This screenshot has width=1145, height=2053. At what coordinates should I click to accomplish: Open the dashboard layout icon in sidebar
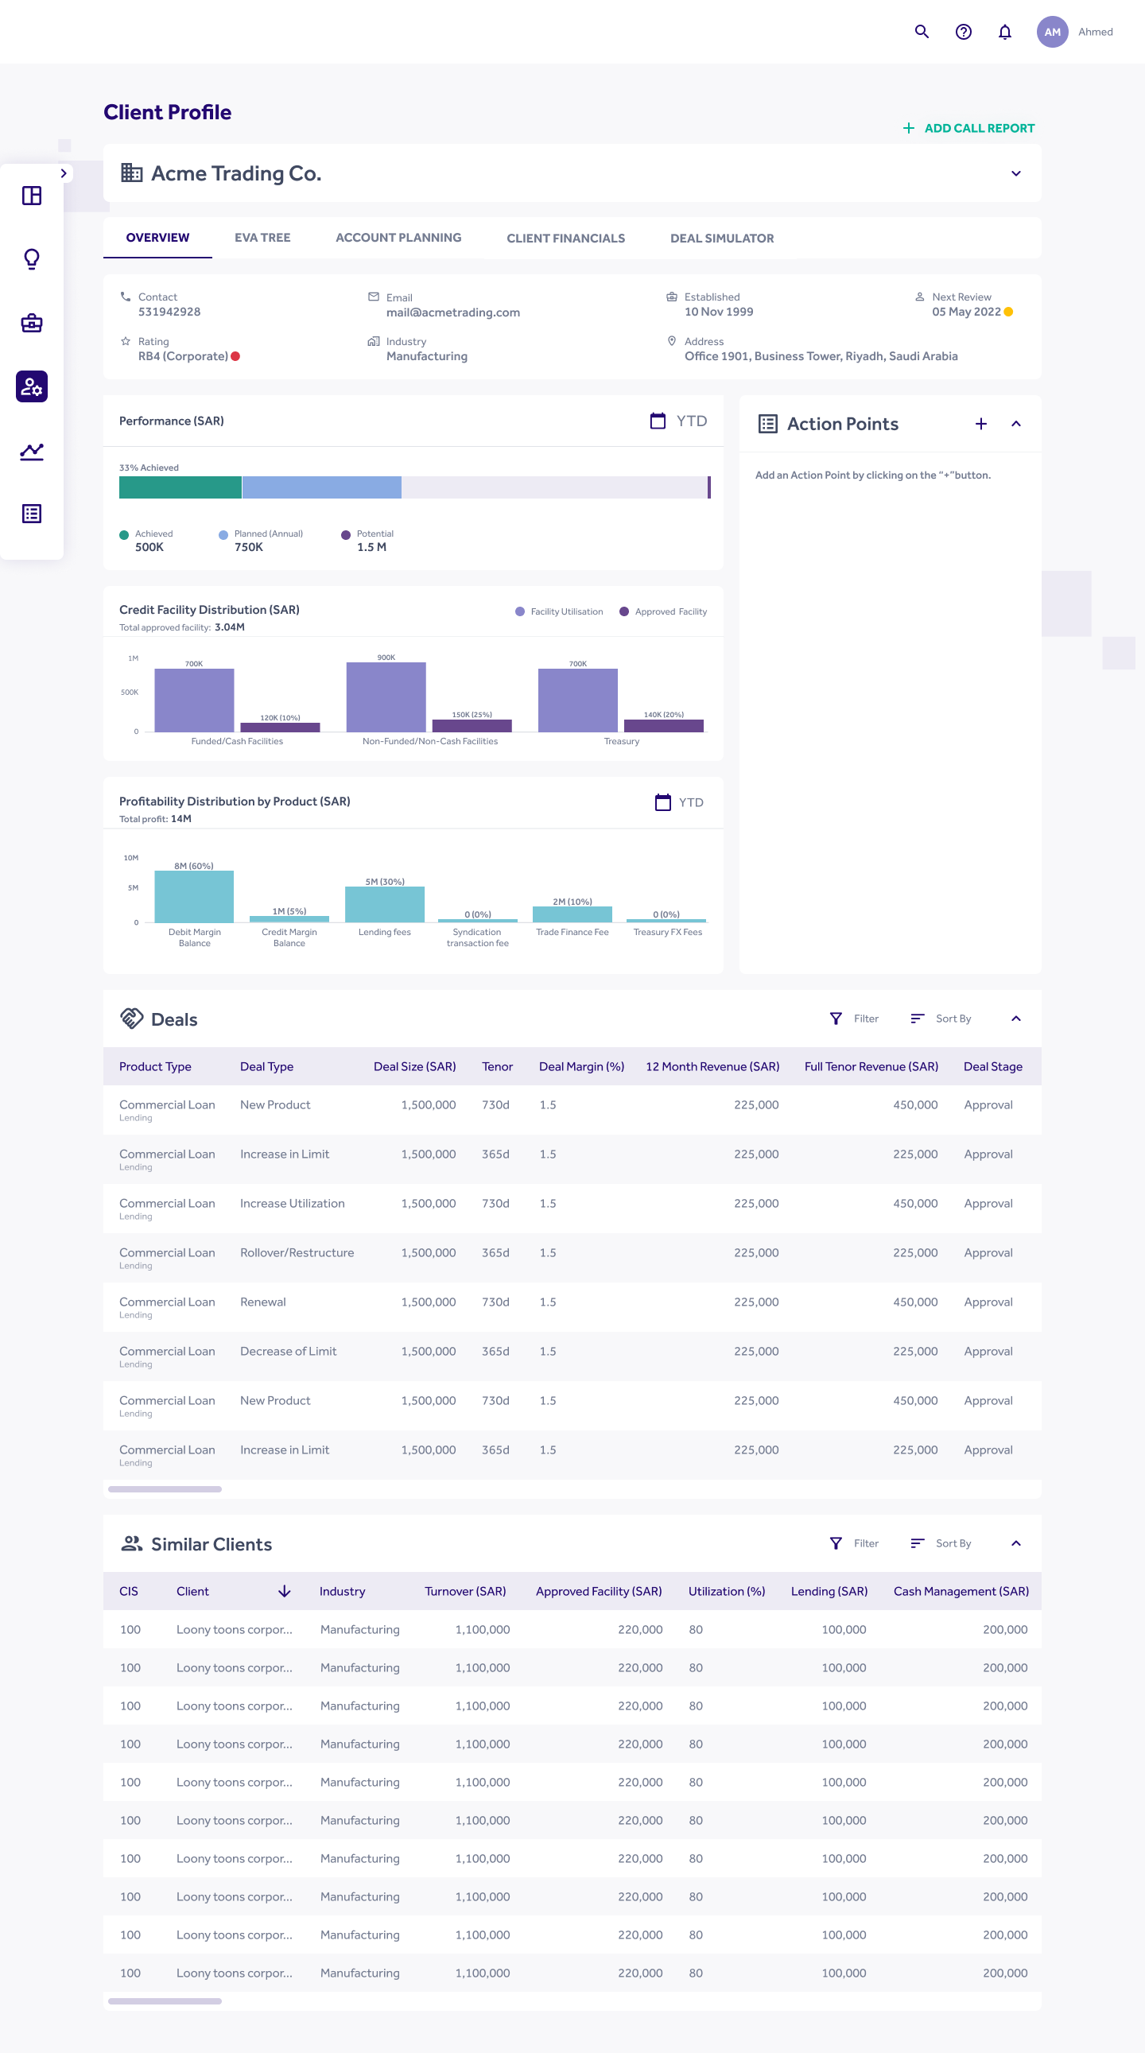point(32,196)
